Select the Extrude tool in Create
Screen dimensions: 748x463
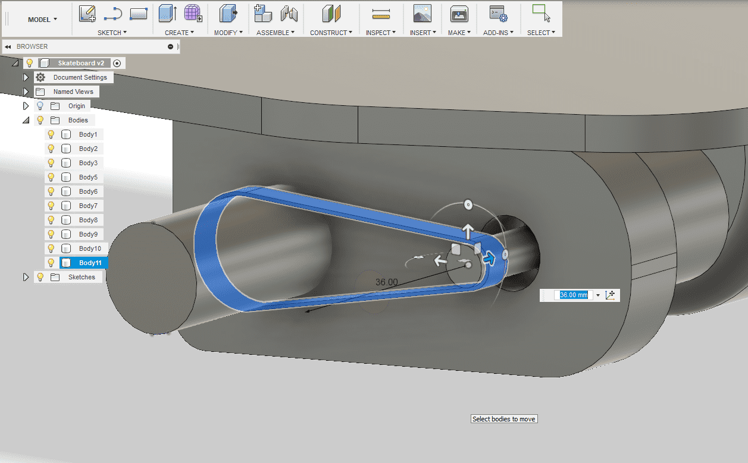pyautogui.click(x=168, y=14)
